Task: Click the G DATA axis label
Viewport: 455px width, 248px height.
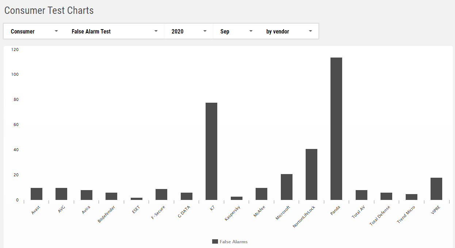Action: click(184, 211)
